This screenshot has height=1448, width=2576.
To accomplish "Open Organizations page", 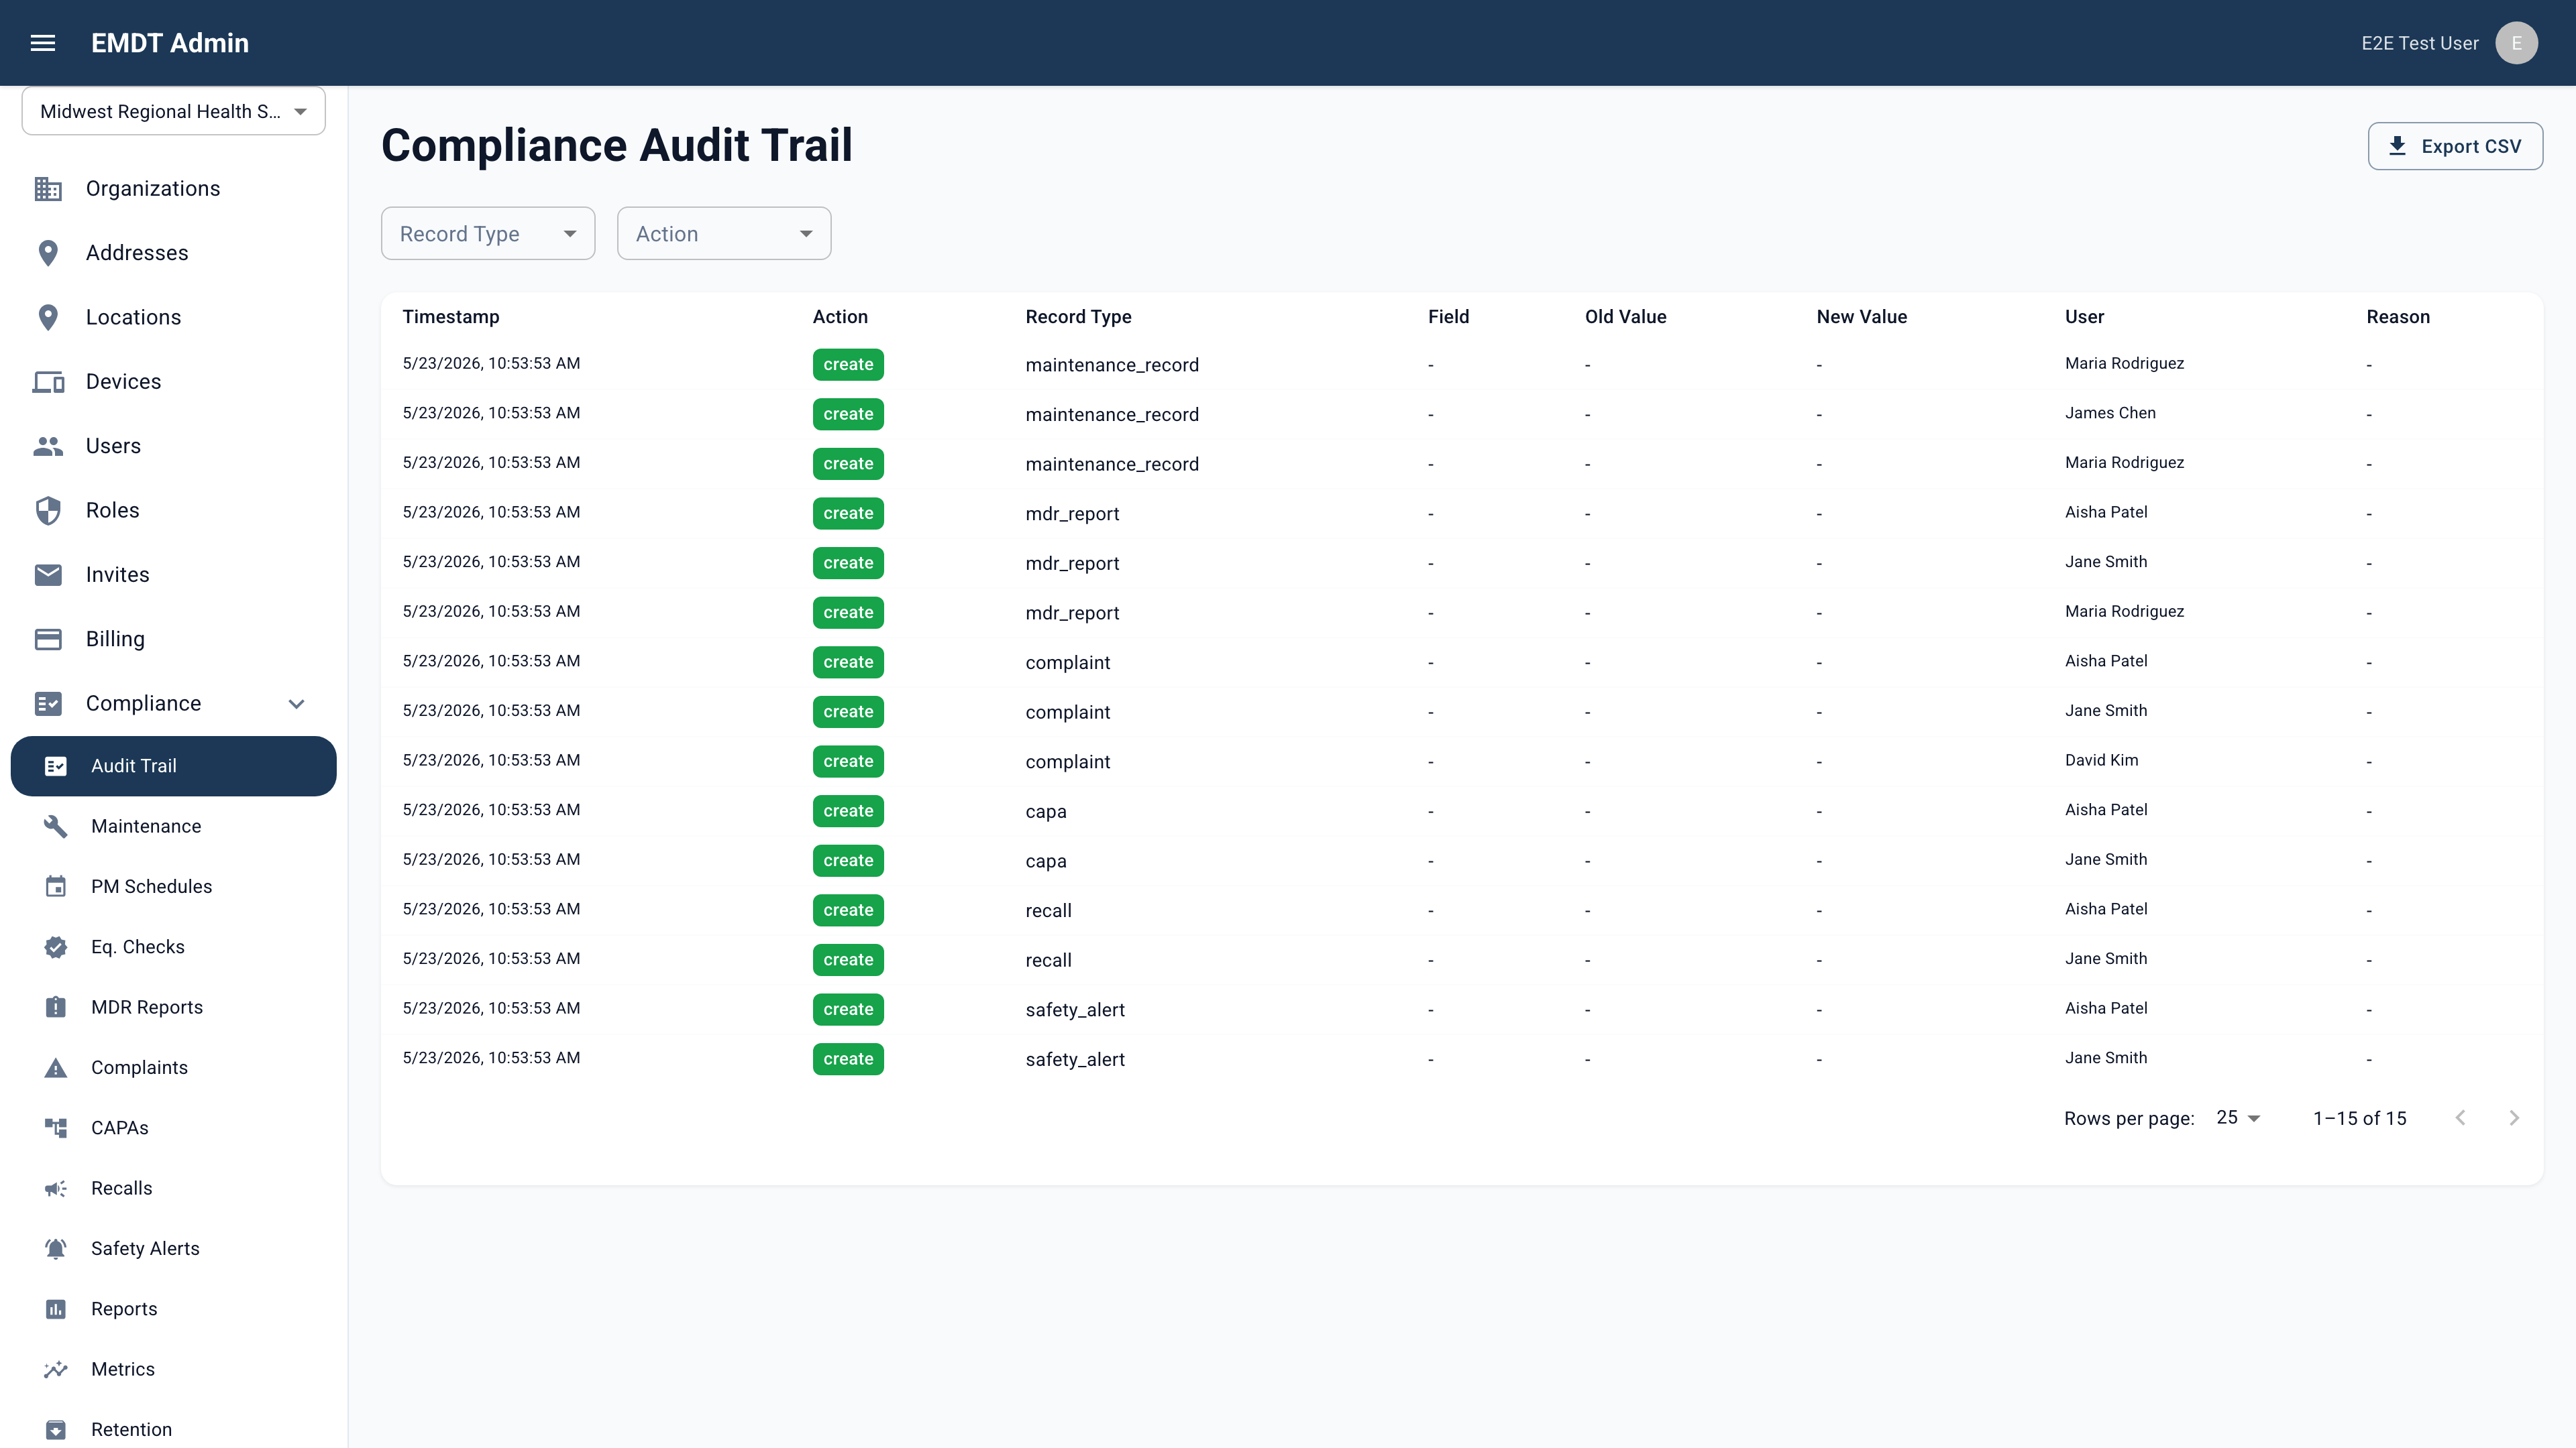I will (x=174, y=189).
